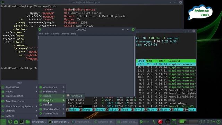The height and width of the screenshot is (125, 222).
Task: Click the 07:09 PM clock on shelf
Action: tap(207, 122)
